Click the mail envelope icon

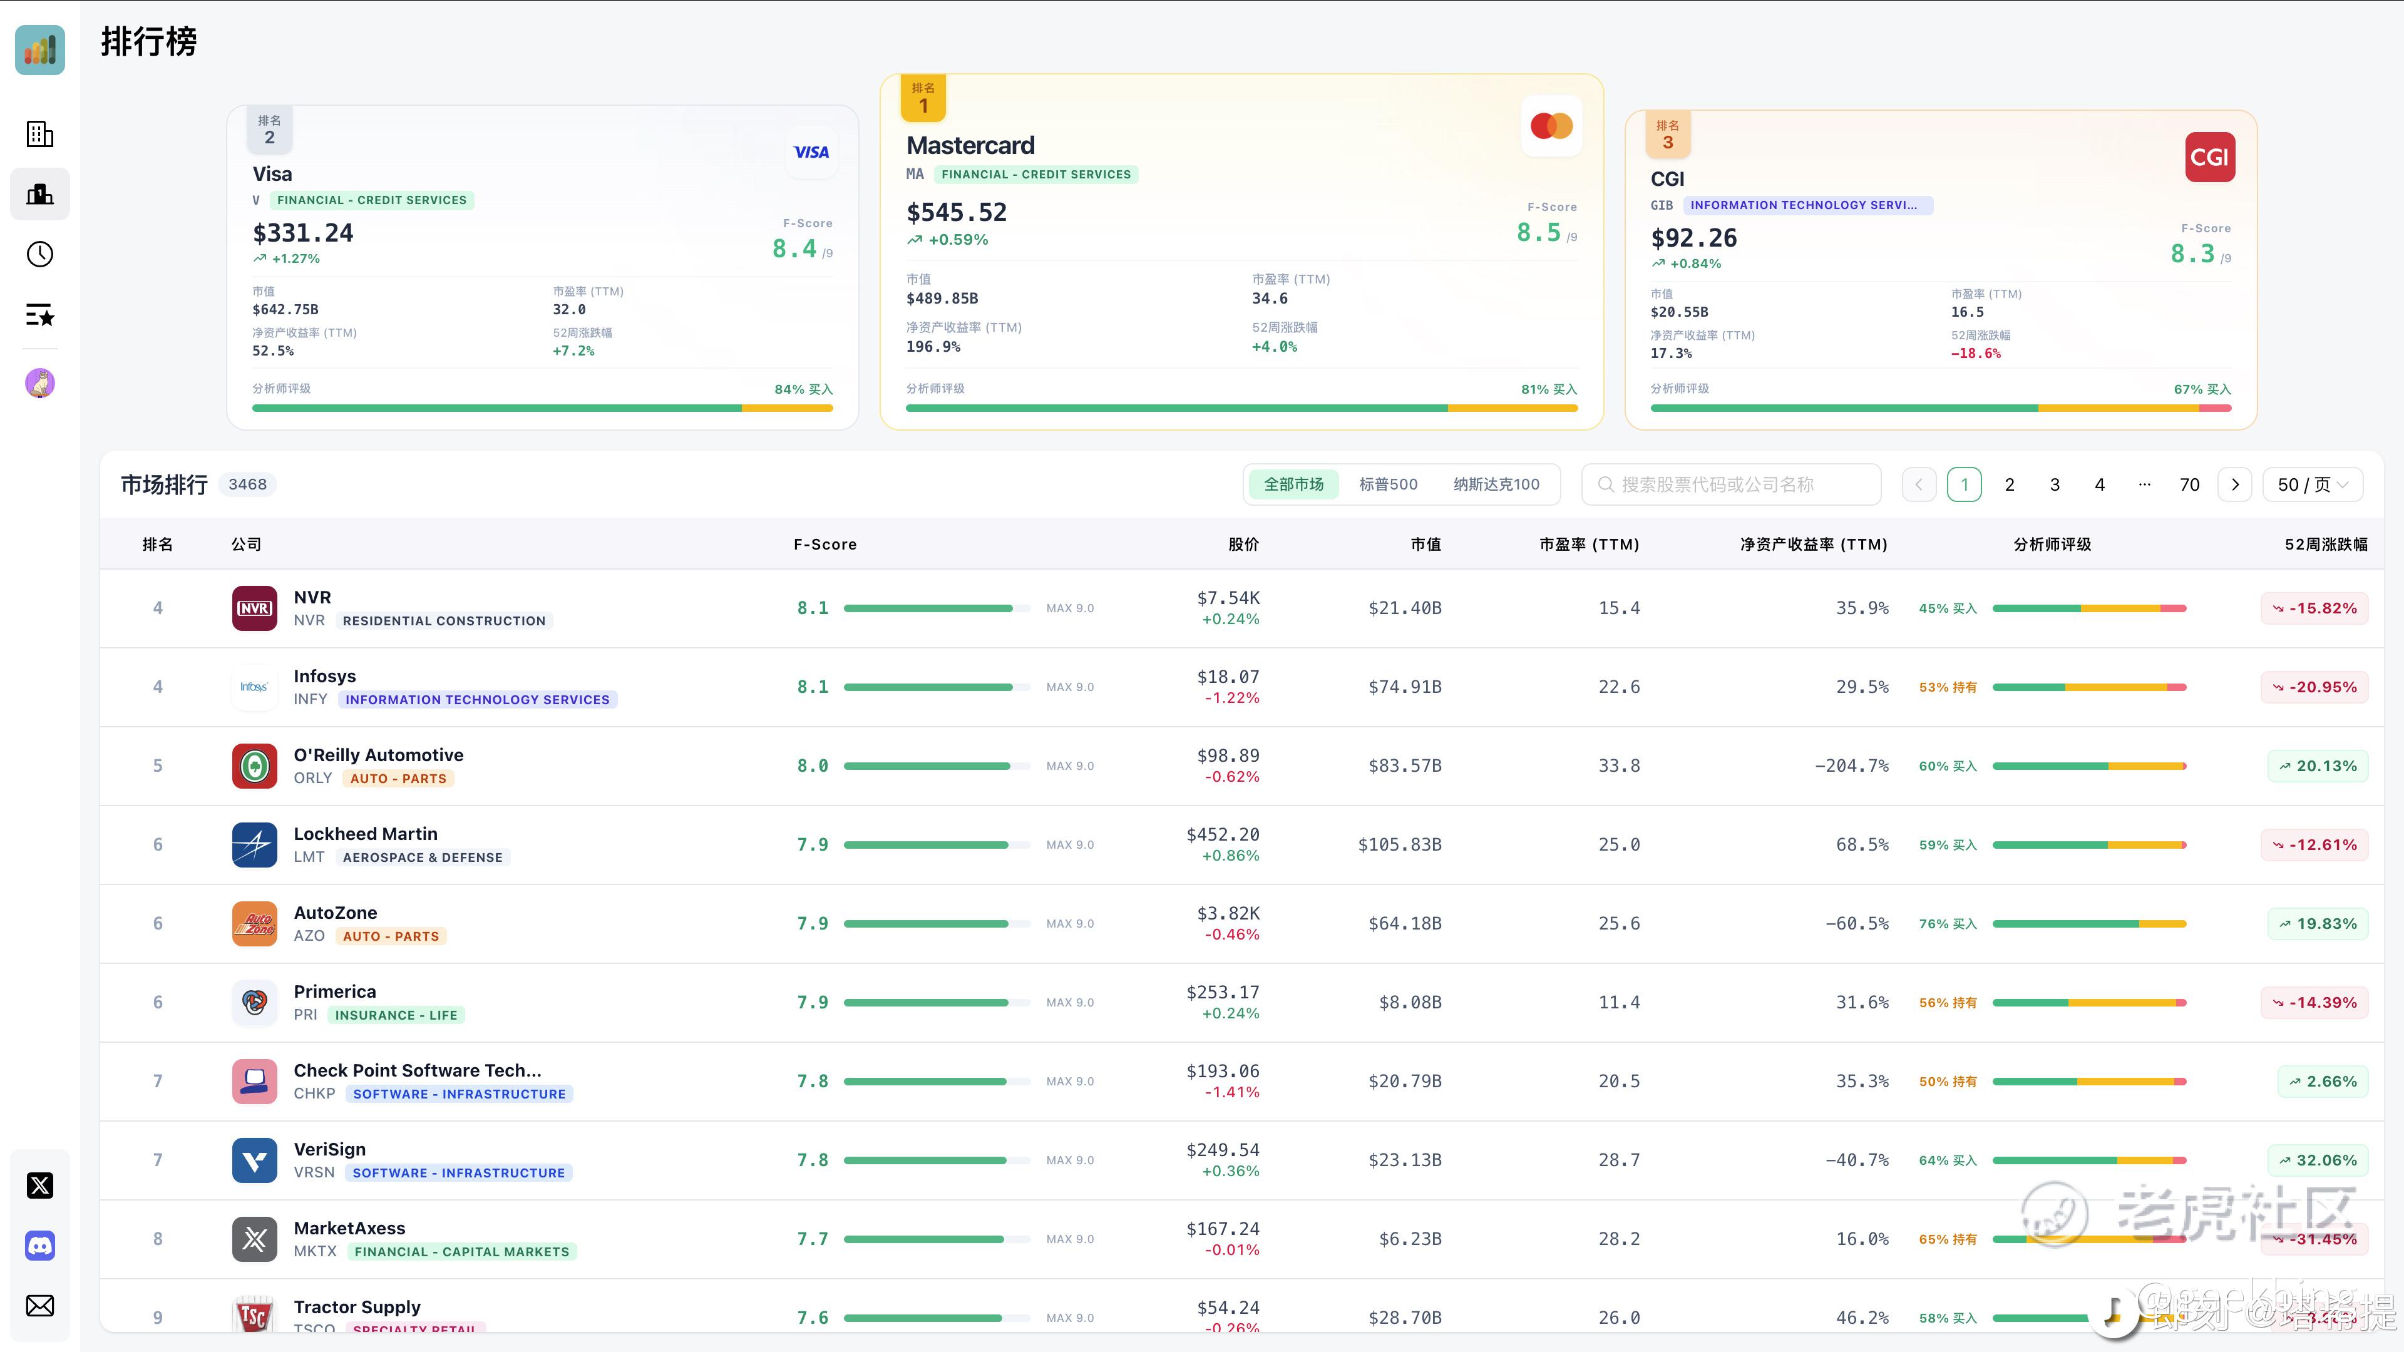[40, 1305]
